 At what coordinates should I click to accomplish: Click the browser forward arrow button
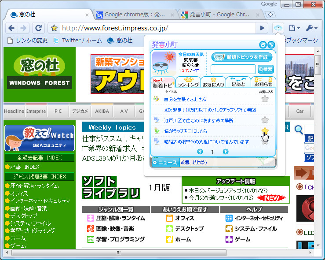point(23,28)
